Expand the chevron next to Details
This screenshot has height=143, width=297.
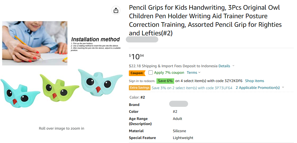(233, 66)
